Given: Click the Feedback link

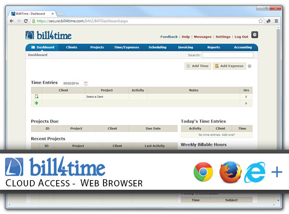Looking at the screenshot, I should 169,37.
